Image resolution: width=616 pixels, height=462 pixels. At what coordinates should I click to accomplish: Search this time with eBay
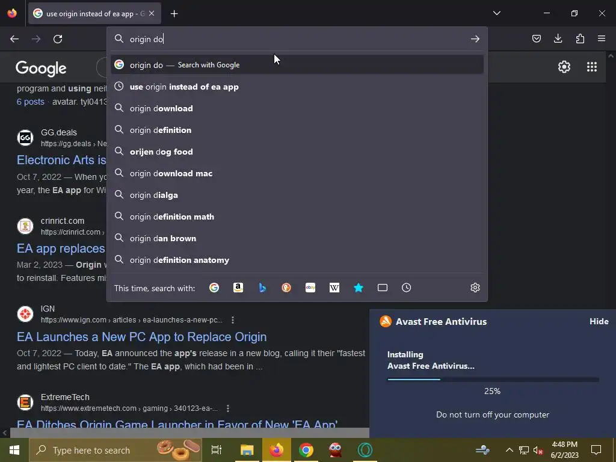tap(310, 288)
